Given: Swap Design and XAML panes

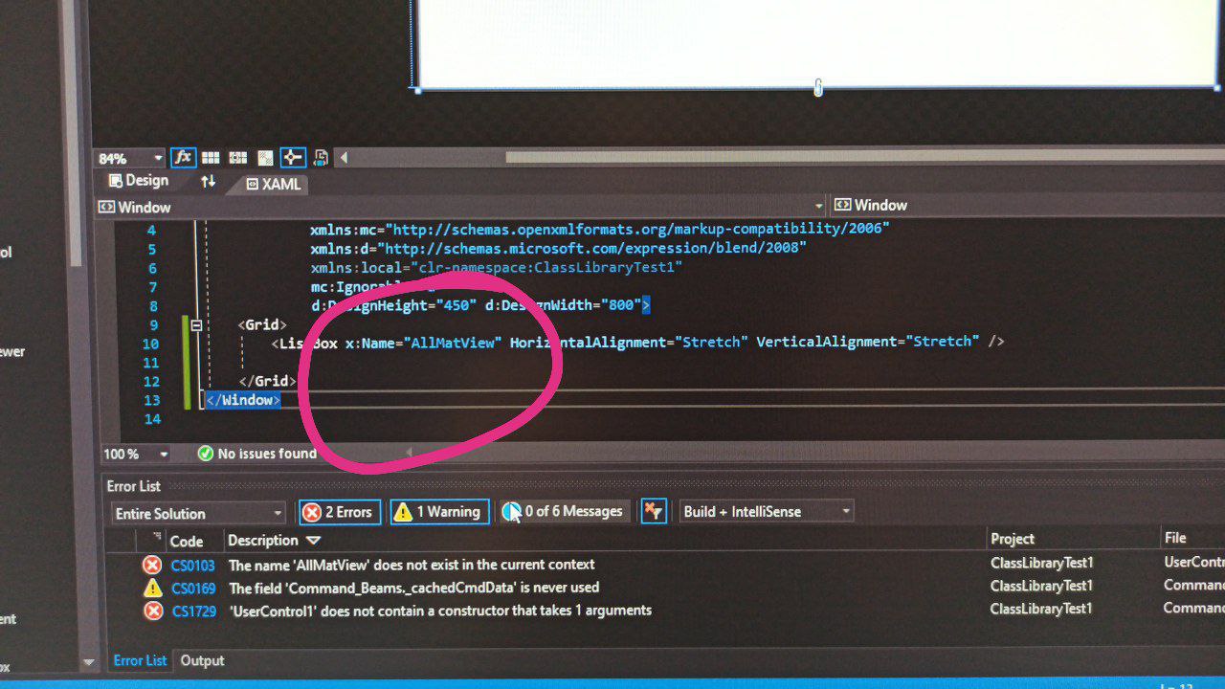Looking at the screenshot, I should pyautogui.click(x=208, y=181).
